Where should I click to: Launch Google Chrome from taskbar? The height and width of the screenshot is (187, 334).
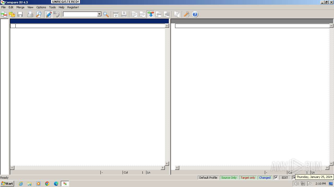coord(47,184)
